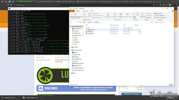179x100 pixels.
Task: Click Ask Questions / Get Support button
Action: (131, 94)
